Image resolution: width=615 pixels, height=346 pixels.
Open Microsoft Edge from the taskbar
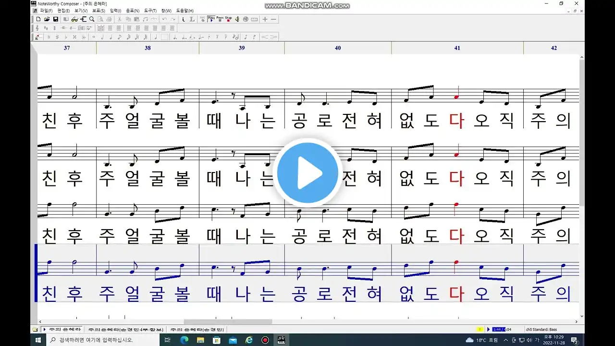point(184,340)
